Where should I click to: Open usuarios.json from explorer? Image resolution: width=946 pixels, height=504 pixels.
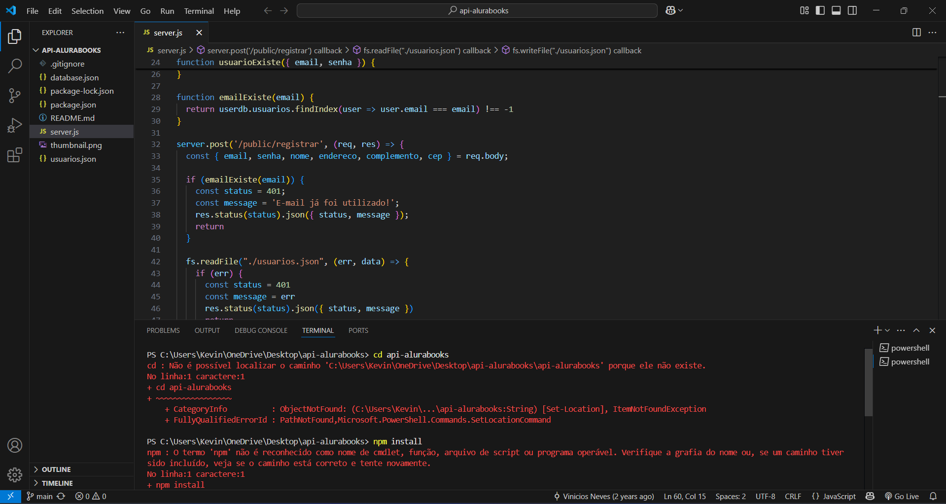click(x=81, y=159)
